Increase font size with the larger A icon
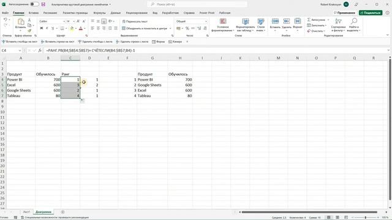 pyautogui.click(x=78, y=21)
